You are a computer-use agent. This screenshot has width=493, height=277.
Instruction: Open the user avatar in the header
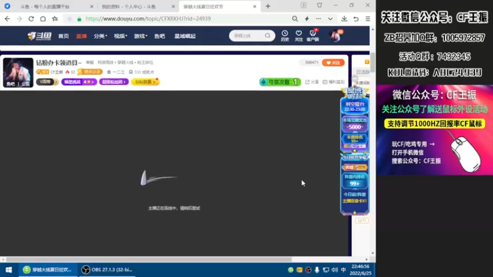click(335, 36)
